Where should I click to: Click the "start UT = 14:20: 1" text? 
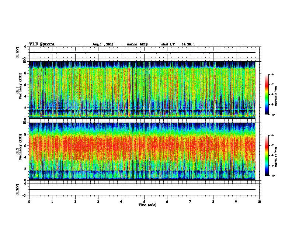coord(178,44)
